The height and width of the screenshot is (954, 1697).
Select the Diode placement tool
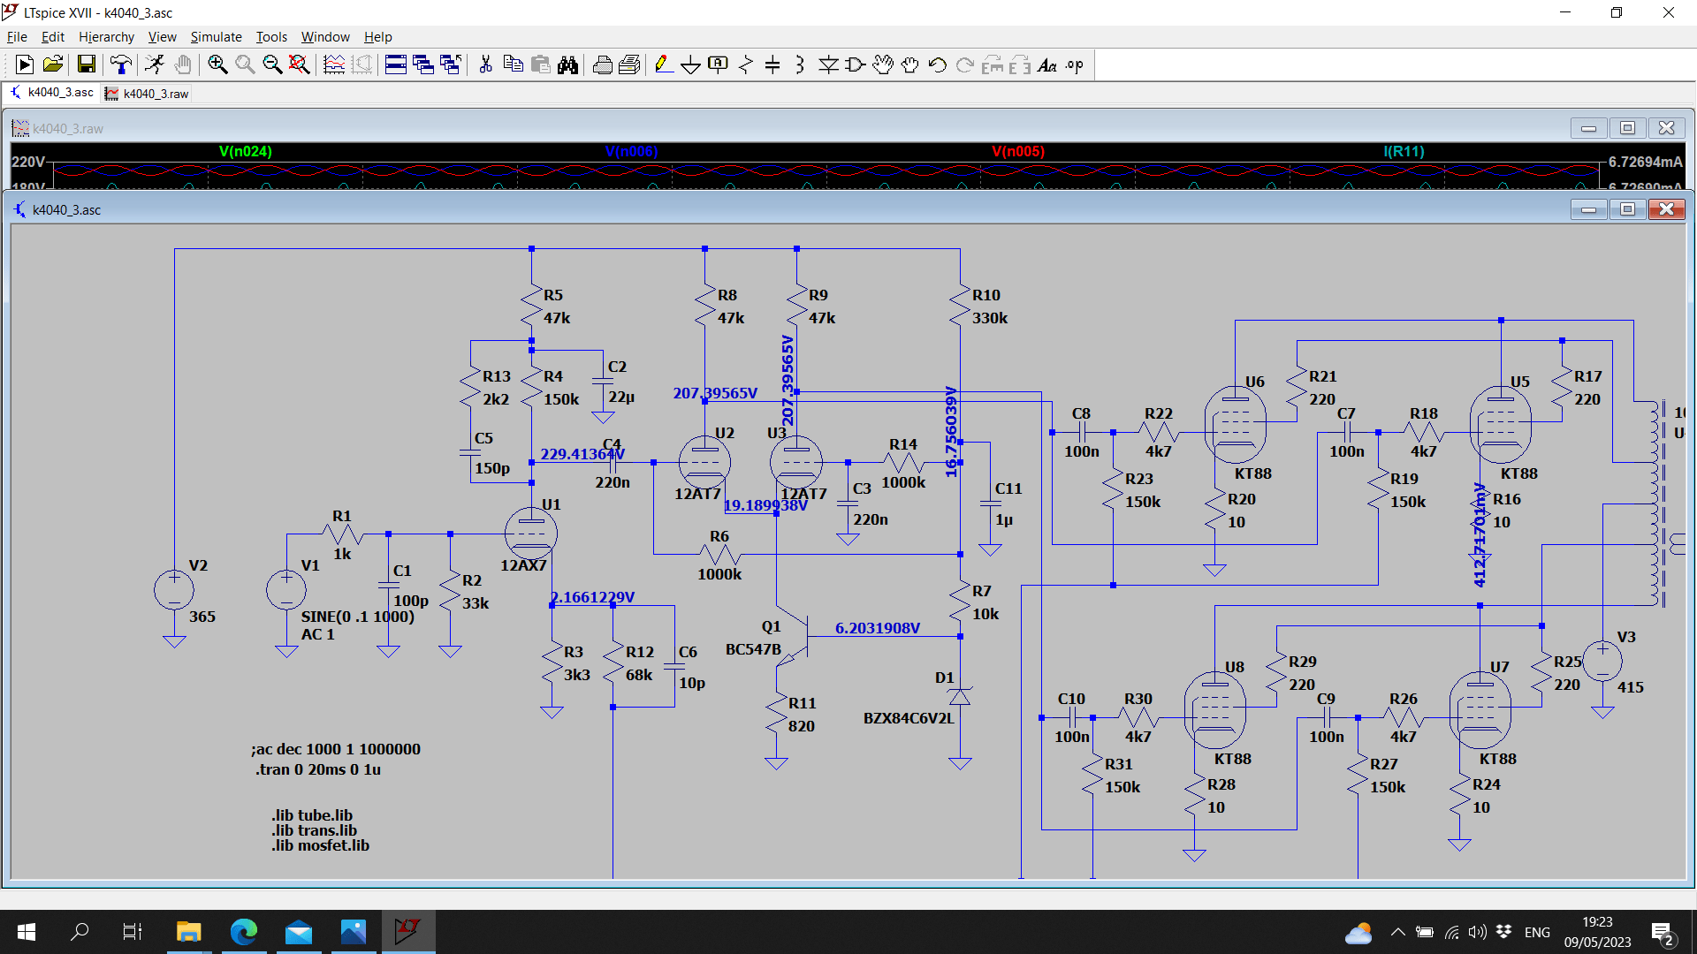828,64
